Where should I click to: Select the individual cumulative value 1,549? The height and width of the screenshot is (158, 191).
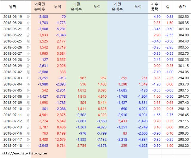point(143,84)
